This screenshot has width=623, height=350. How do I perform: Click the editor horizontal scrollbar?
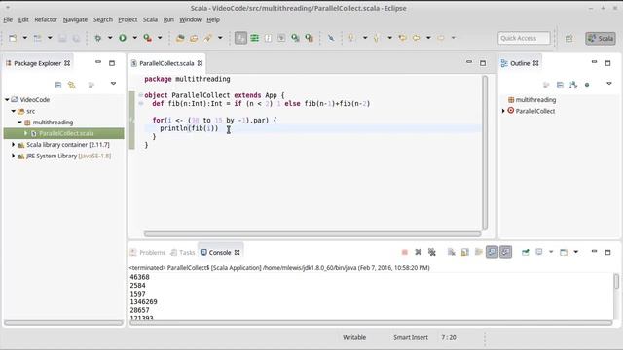tap(312, 234)
